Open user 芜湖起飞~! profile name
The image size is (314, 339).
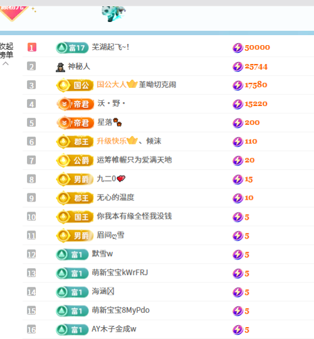110,47
